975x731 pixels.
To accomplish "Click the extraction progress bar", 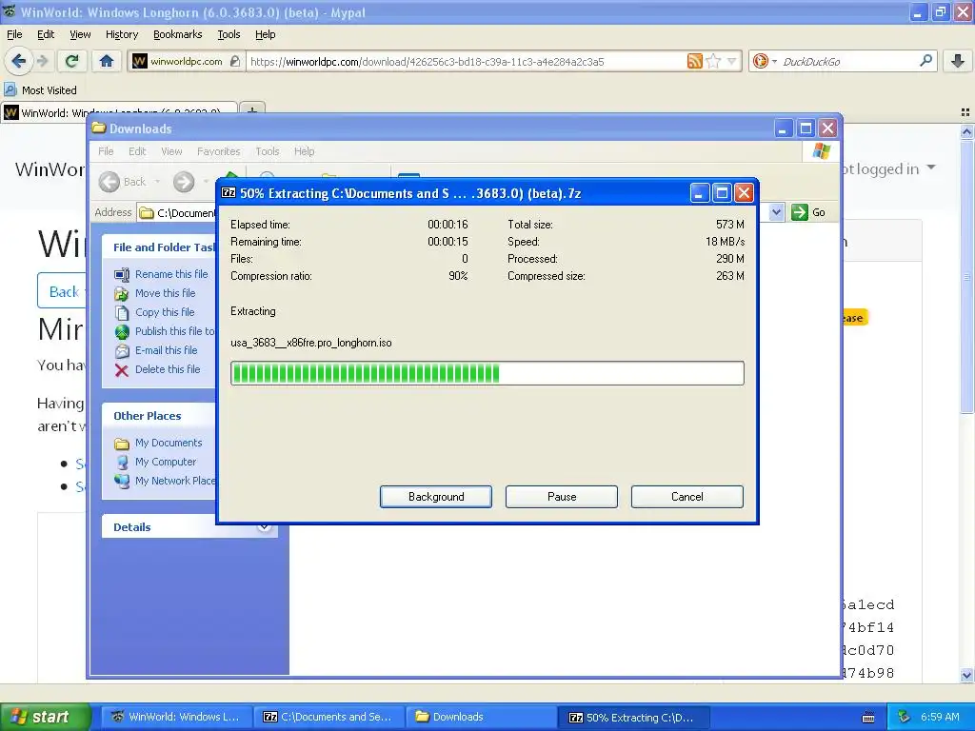I will pos(487,373).
